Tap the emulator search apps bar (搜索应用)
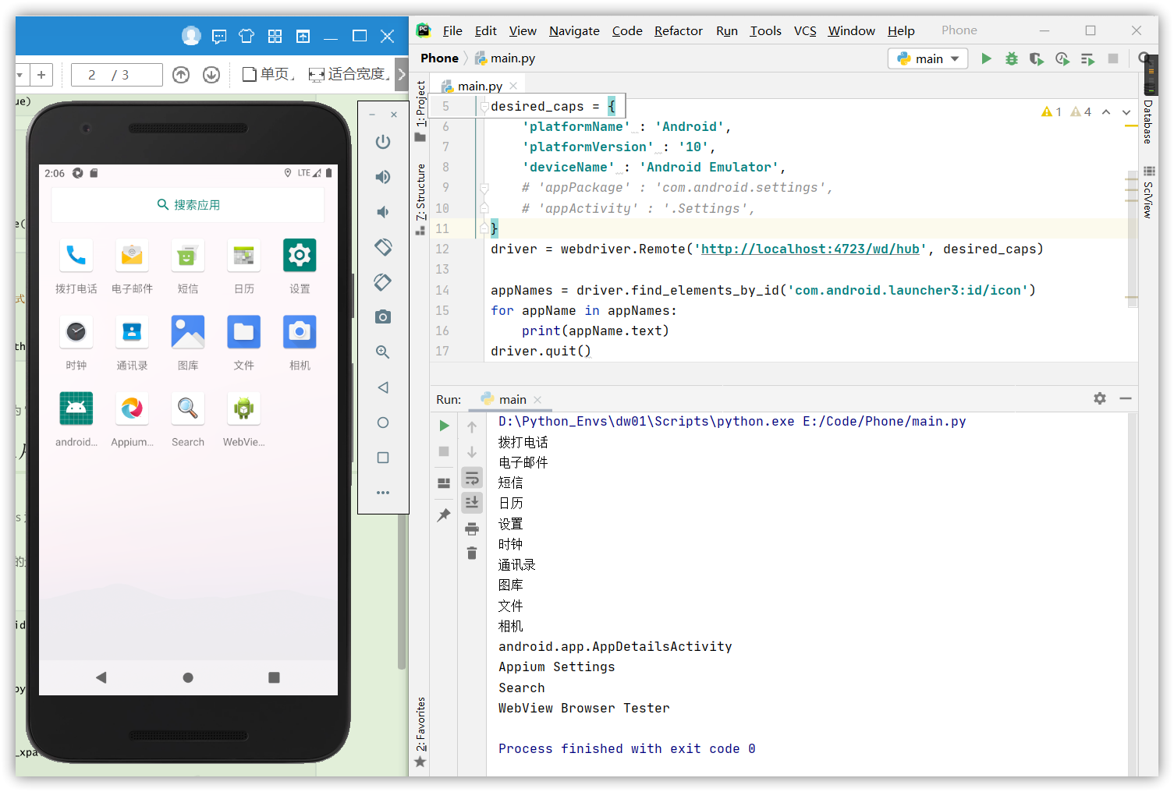The image size is (1174, 792). pyautogui.click(x=188, y=204)
